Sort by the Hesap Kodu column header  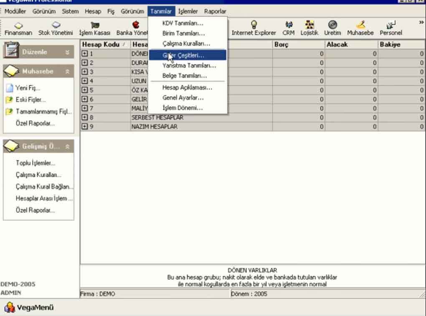[x=105, y=45]
